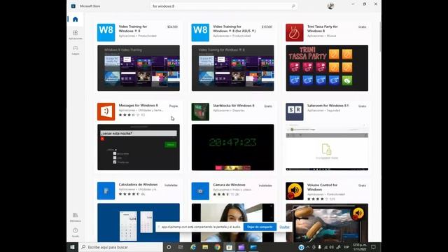448x252 pixels.
Task: Open Cortana from the taskbar
Action: [x=169, y=247]
